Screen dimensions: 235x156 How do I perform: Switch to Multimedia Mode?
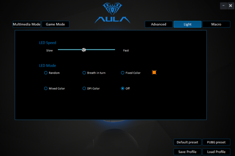(x=27, y=24)
